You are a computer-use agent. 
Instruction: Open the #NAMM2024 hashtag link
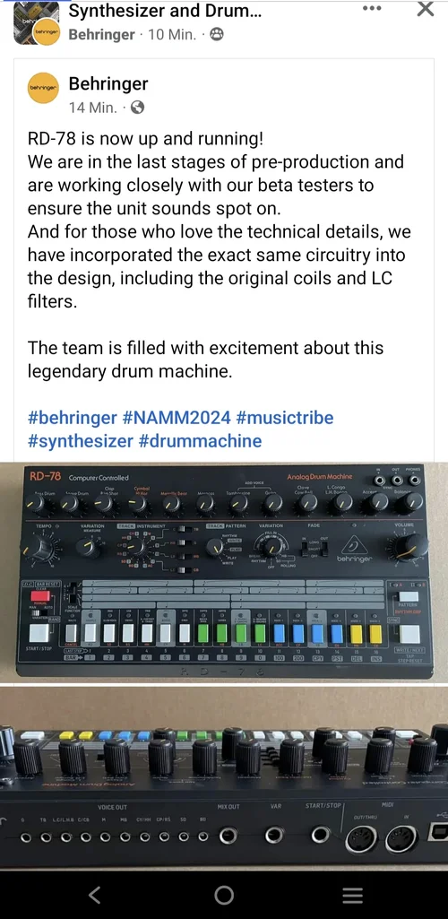point(177,418)
